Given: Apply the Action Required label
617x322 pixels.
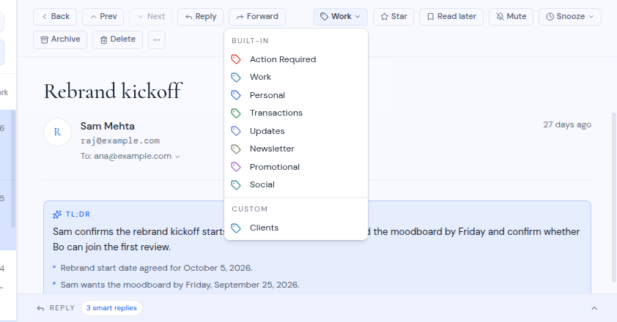Looking at the screenshot, I should click(296, 59).
